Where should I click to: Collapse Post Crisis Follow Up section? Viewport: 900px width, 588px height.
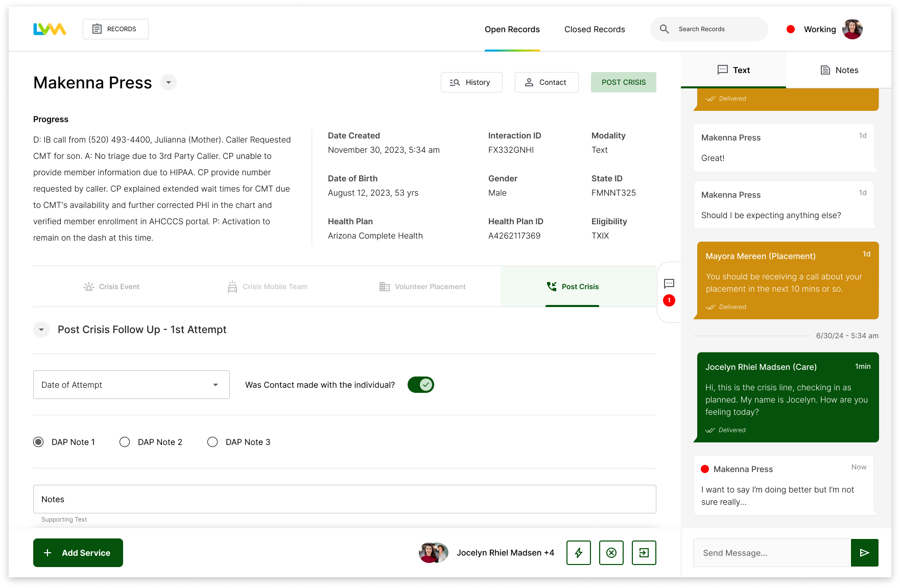(41, 330)
